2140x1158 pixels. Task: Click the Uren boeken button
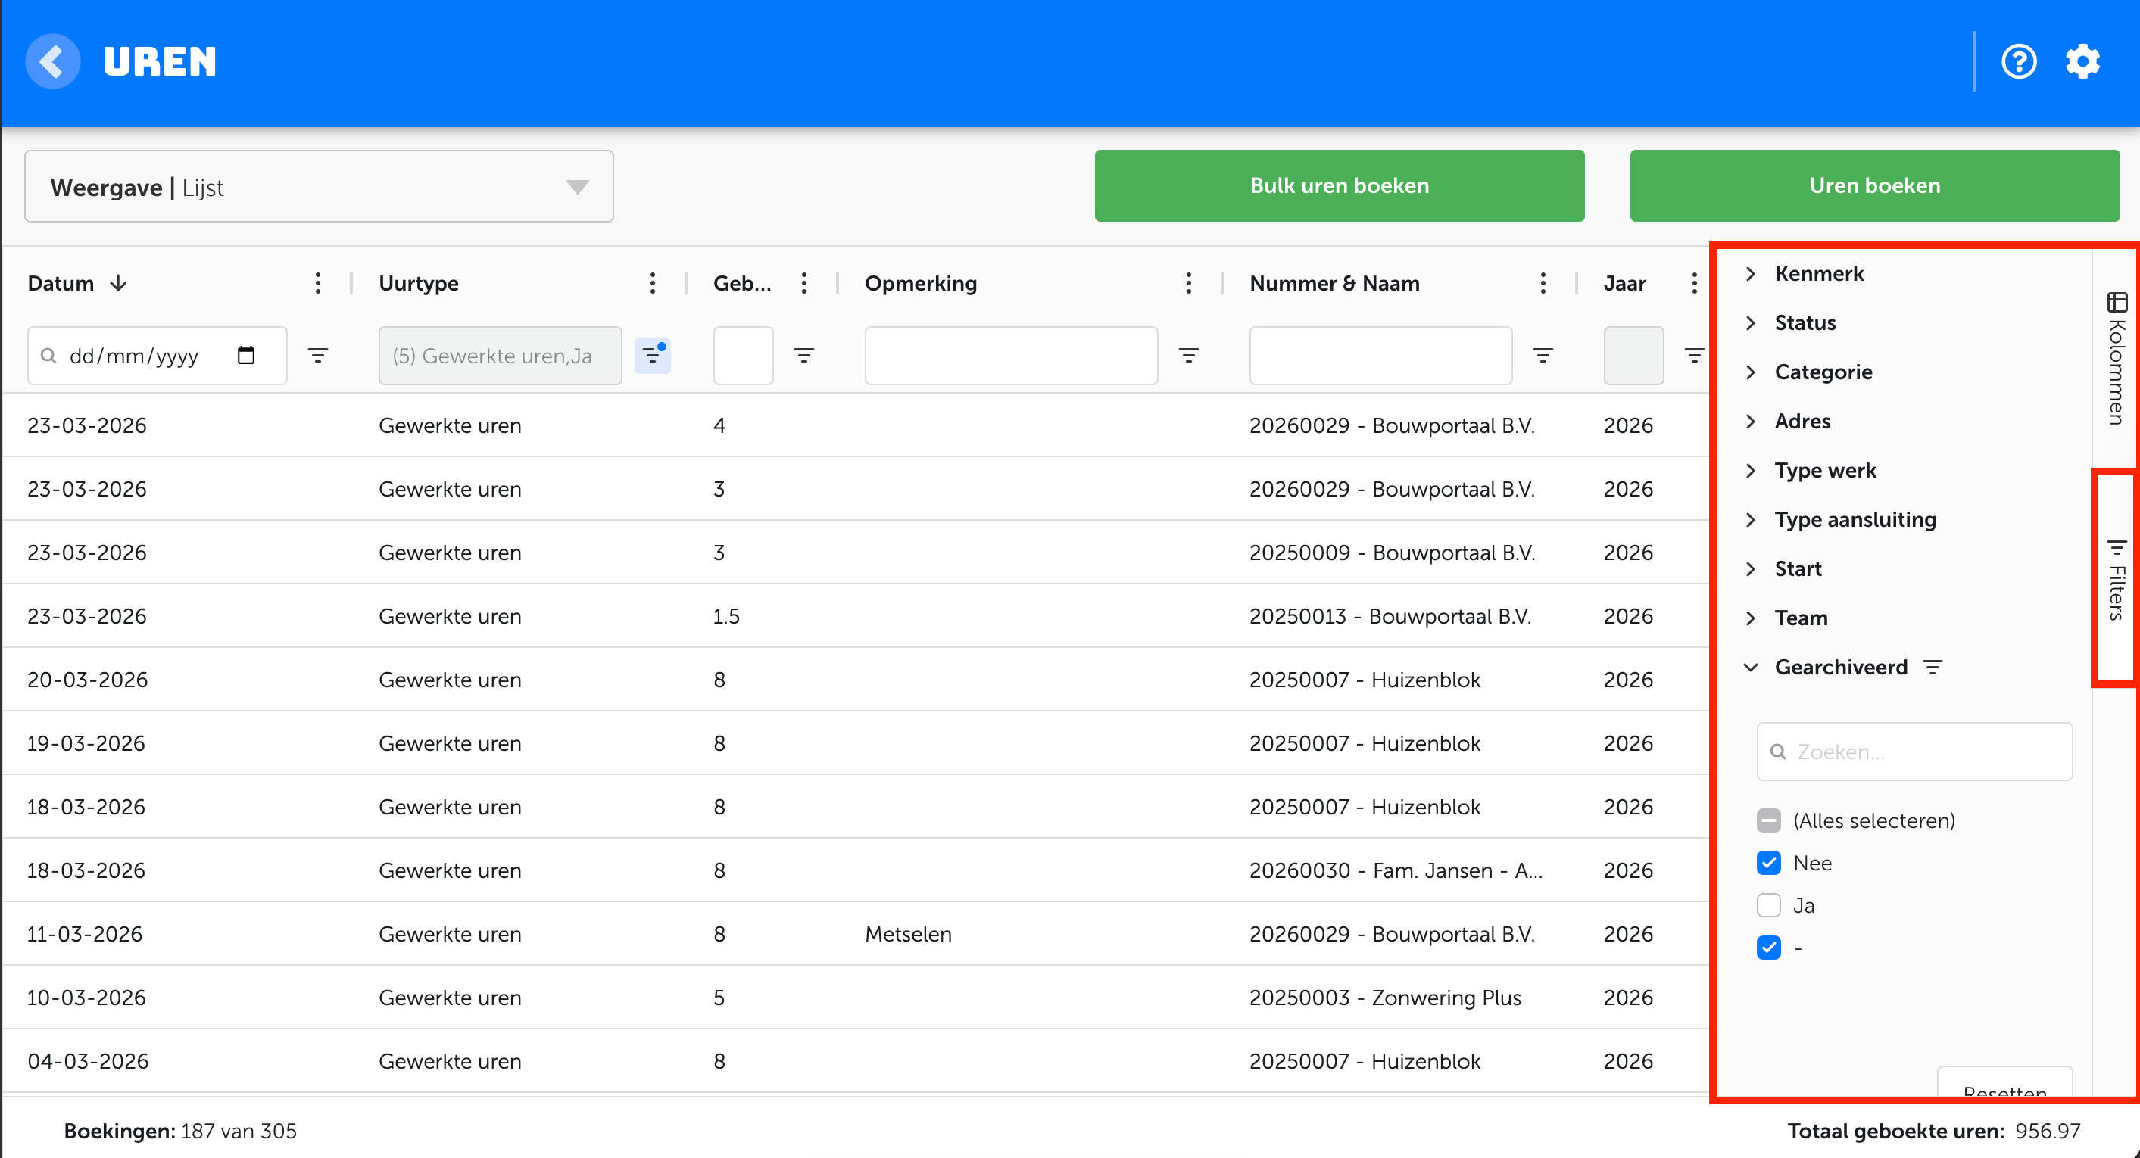1874,186
